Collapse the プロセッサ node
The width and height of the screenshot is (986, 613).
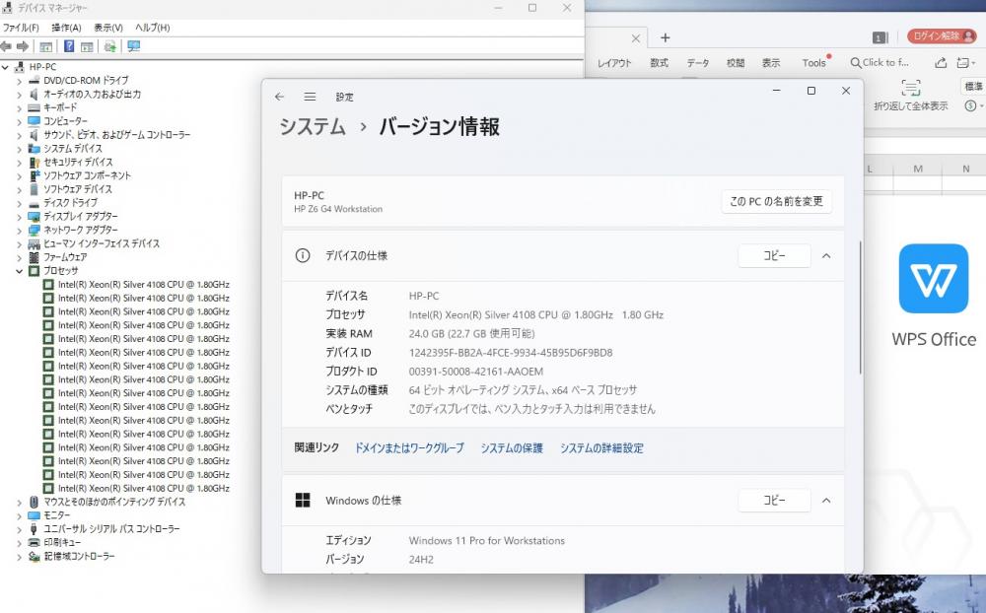pos(19,271)
